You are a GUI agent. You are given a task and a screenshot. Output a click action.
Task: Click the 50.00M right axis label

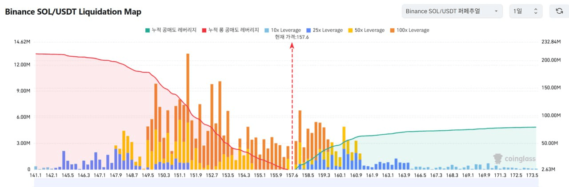[550, 143]
